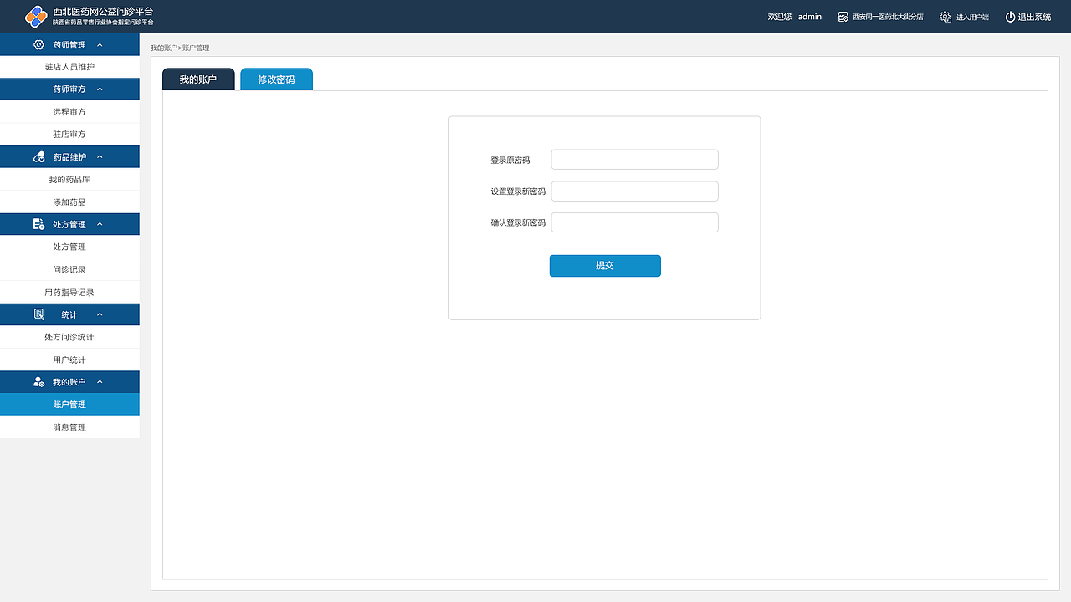This screenshot has height=602, width=1071.
Task: Collapse the 药师审方 section chevron
Action: (100, 89)
